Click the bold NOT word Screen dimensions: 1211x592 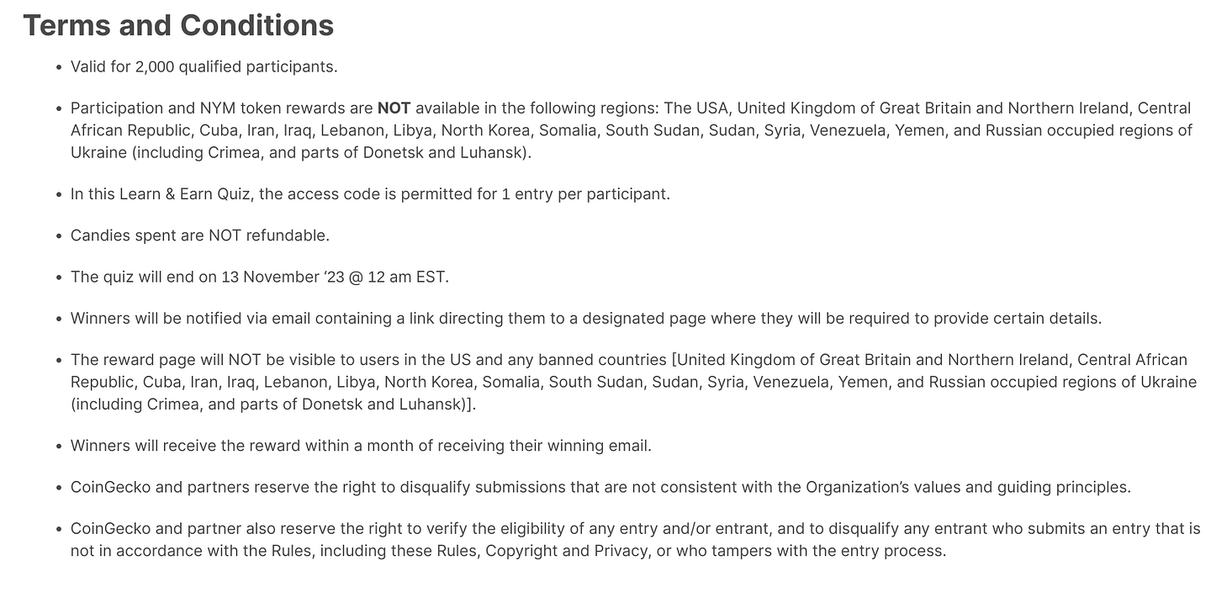click(x=394, y=108)
